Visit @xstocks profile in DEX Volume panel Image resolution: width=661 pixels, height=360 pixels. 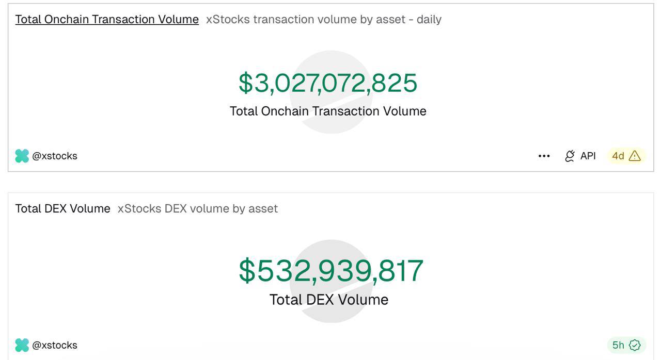55,345
